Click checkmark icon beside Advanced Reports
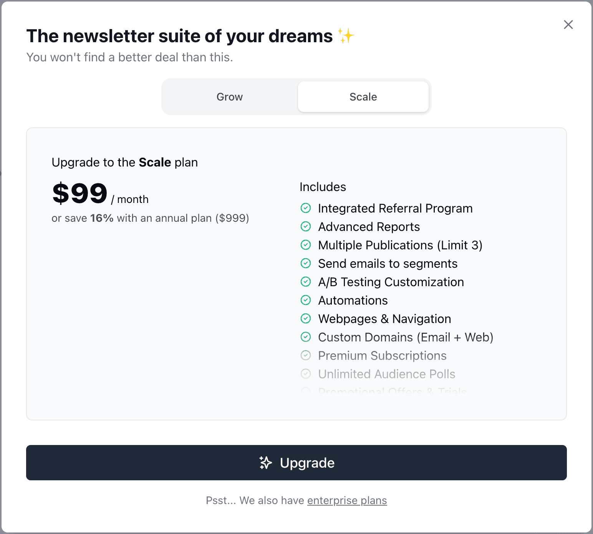 click(306, 226)
